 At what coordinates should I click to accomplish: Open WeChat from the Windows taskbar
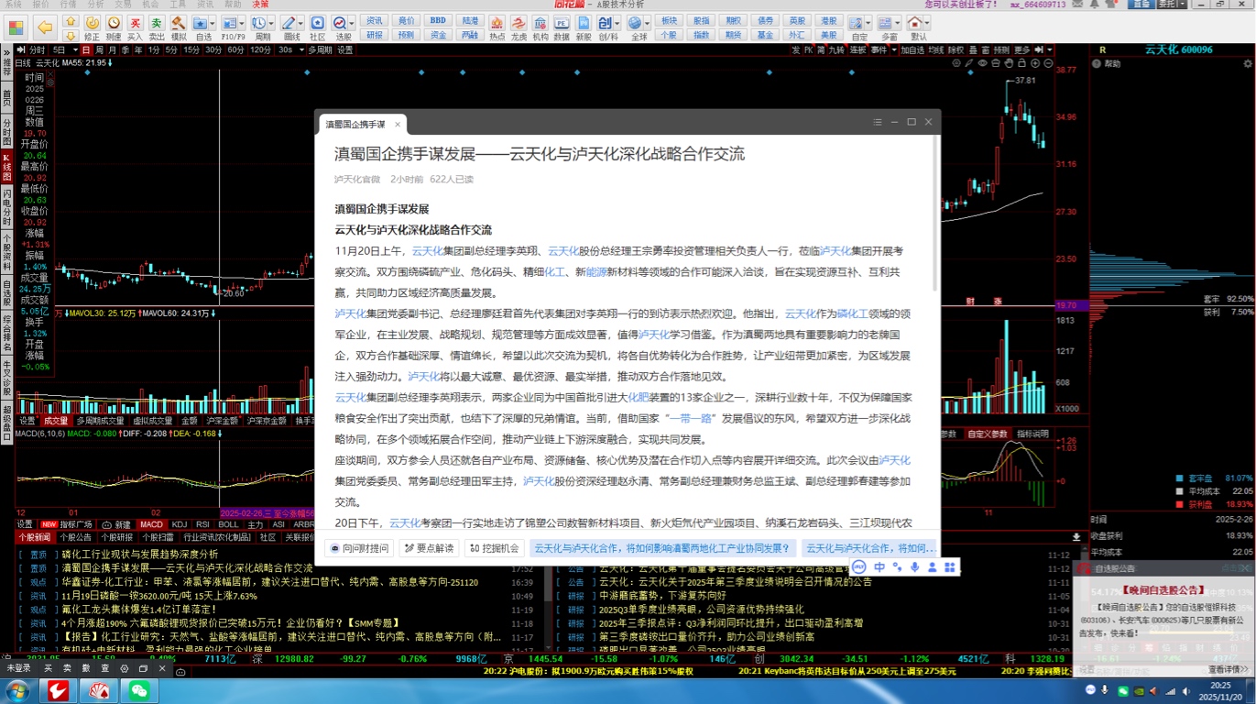click(x=138, y=690)
